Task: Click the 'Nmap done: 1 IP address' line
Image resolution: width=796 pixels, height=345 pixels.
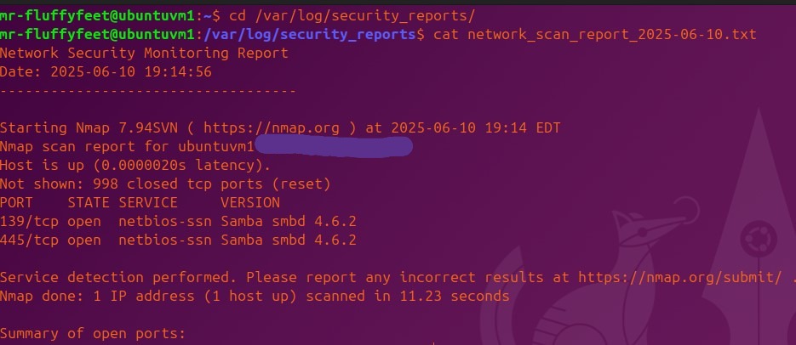Action: pos(255,296)
